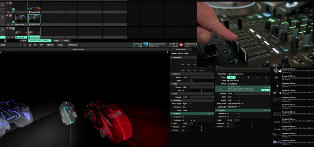
Task: Collapse the Trontastik 35.mov clip header arrow
Action: [x=216, y=87]
